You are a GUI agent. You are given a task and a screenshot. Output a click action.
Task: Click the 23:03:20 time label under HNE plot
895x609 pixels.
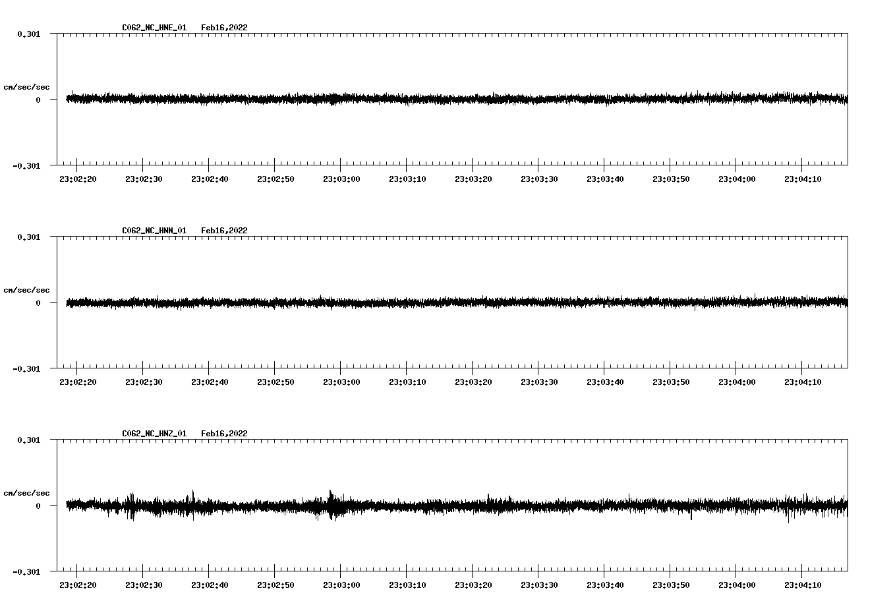(473, 179)
